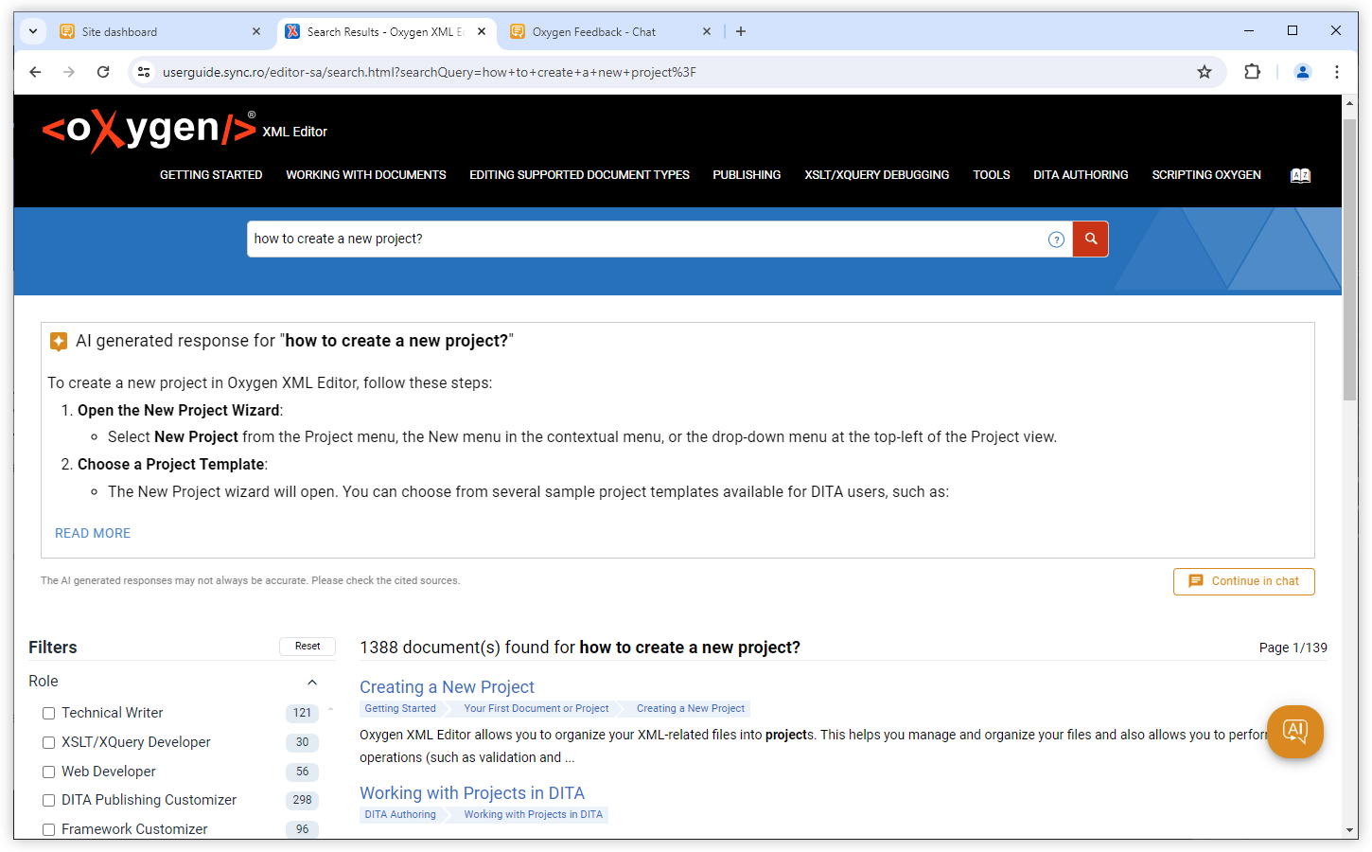Check the Framework Customizer filter
The image size is (1372, 852).
(48, 829)
